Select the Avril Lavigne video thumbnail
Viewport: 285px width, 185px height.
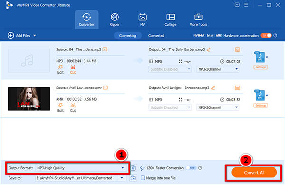(x=28, y=98)
